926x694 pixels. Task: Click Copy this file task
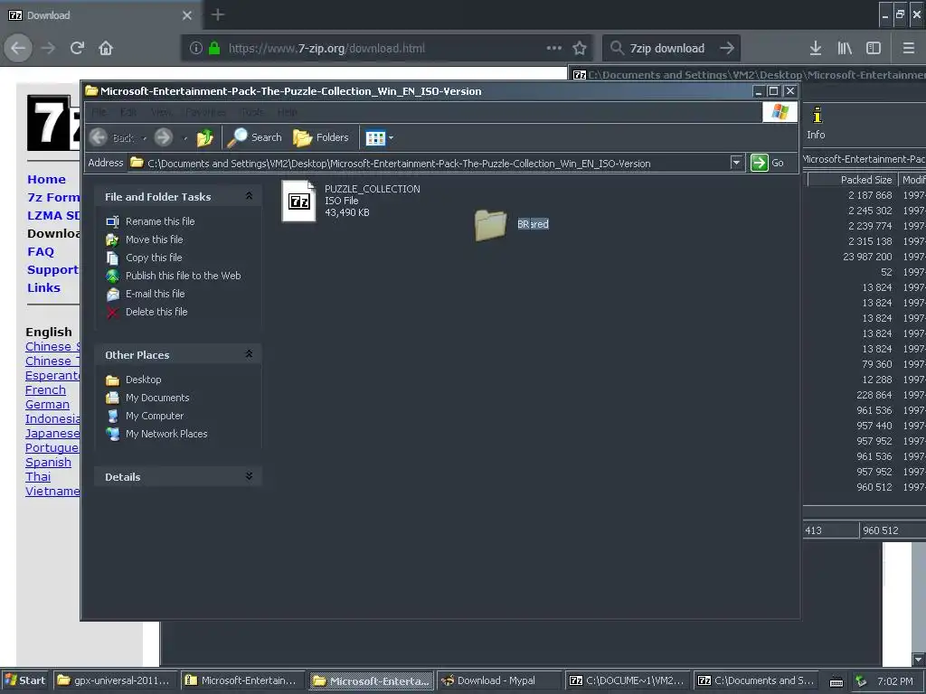pyautogui.click(x=154, y=258)
